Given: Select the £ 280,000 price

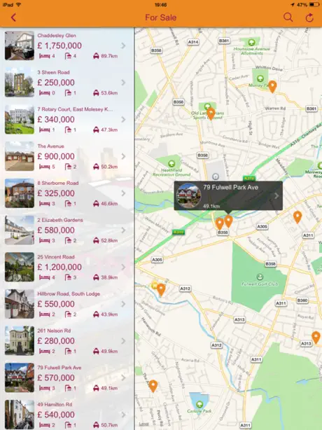Looking at the screenshot, I should click(x=56, y=341).
